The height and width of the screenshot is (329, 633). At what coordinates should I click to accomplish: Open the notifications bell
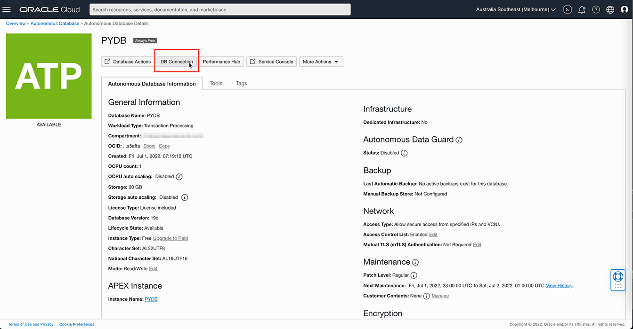[582, 9]
